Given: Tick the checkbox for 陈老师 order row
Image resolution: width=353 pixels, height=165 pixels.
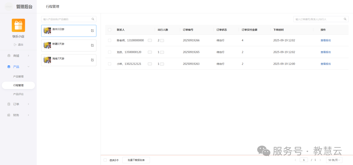Looking at the screenshot, I should 109,40.
